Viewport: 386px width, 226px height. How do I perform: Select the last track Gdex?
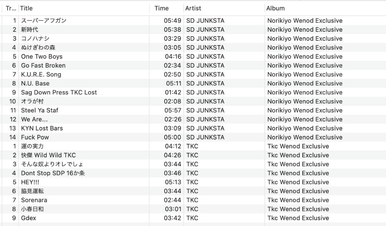tap(29, 218)
